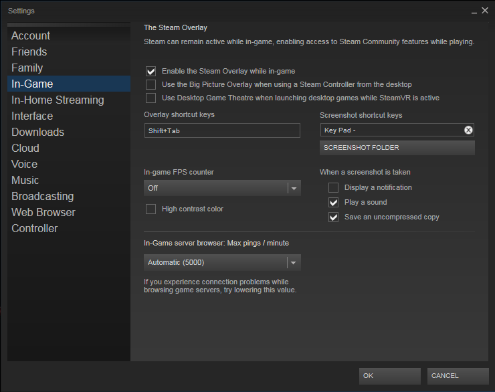
Task: Switch to In-Home Streaming settings
Action: pyautogui.click(x=58, y=100)
